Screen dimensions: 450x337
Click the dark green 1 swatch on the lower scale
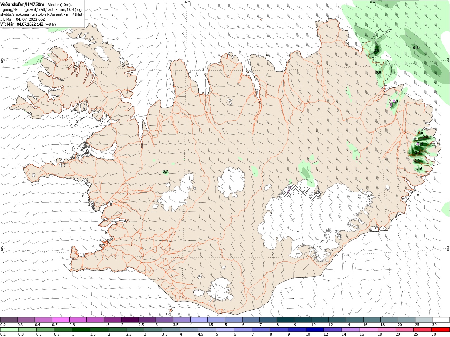(x=81, y=330)
